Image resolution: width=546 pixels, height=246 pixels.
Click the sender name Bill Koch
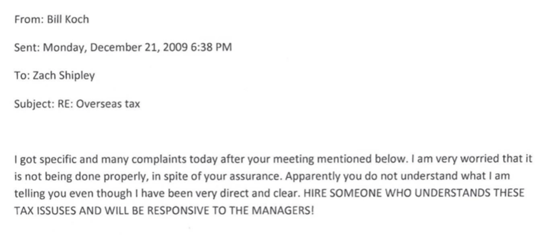click(68, 19)
